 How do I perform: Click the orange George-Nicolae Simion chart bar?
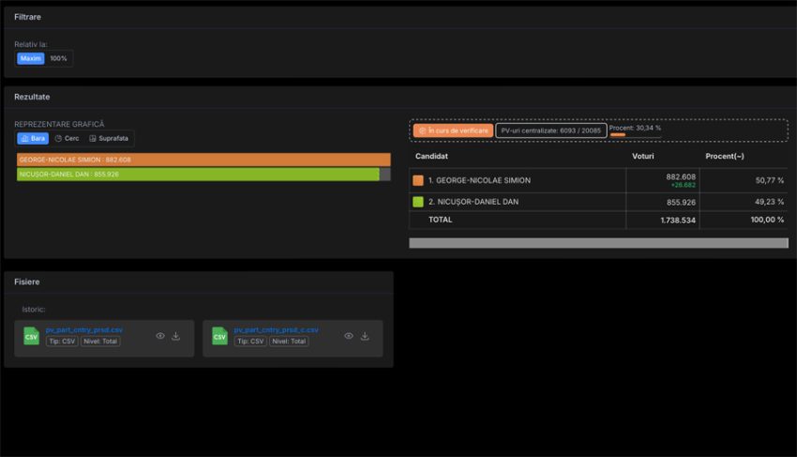coord(203,160)
